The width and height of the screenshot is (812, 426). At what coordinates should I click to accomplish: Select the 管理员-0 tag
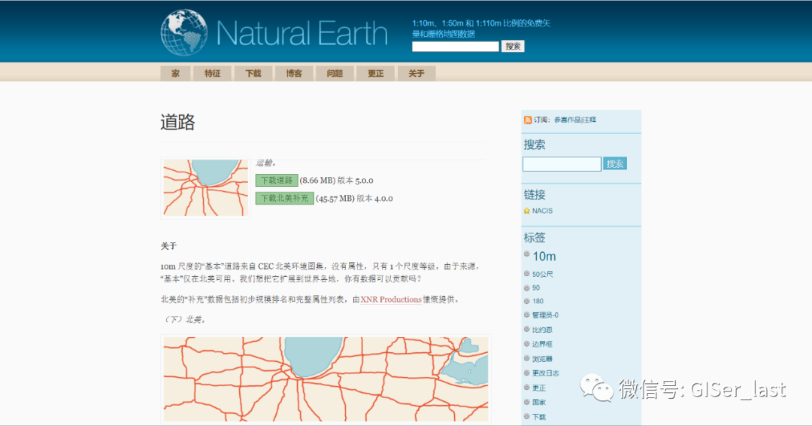coord(545,315)
